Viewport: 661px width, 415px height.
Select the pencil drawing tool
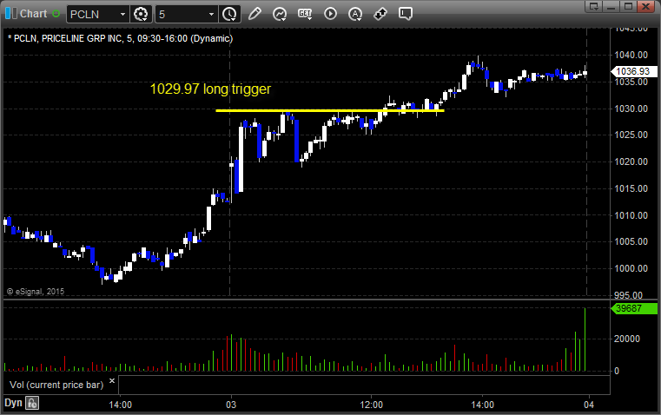coord(254,14)
